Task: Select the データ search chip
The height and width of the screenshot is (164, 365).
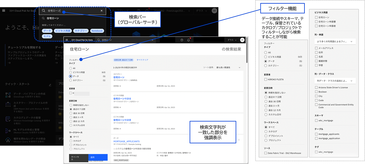Action: 47,31
